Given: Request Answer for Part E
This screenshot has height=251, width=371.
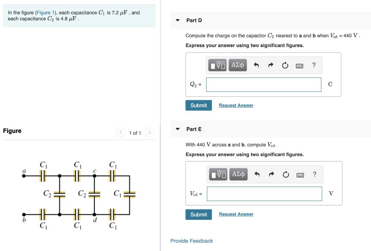Looking at the screenshot, I should (x=236, y=214).
